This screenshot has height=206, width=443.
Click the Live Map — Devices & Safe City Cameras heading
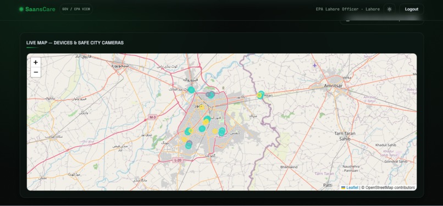[75, 43]
